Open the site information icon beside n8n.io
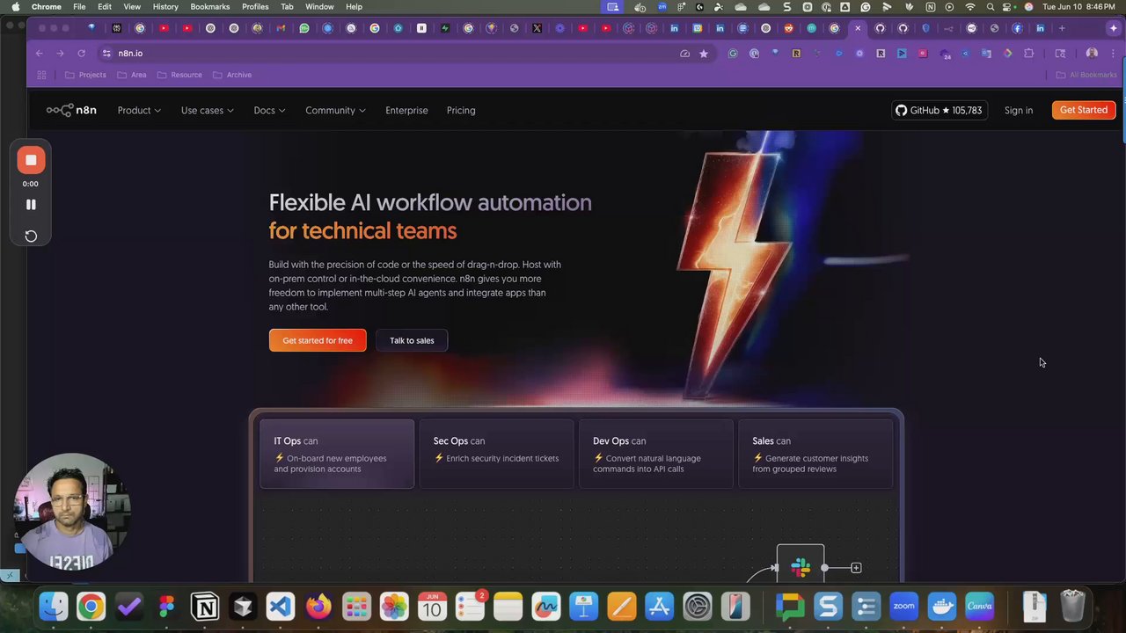Image resolution: width=1126 pixels, height=633 pixels. 106,54
